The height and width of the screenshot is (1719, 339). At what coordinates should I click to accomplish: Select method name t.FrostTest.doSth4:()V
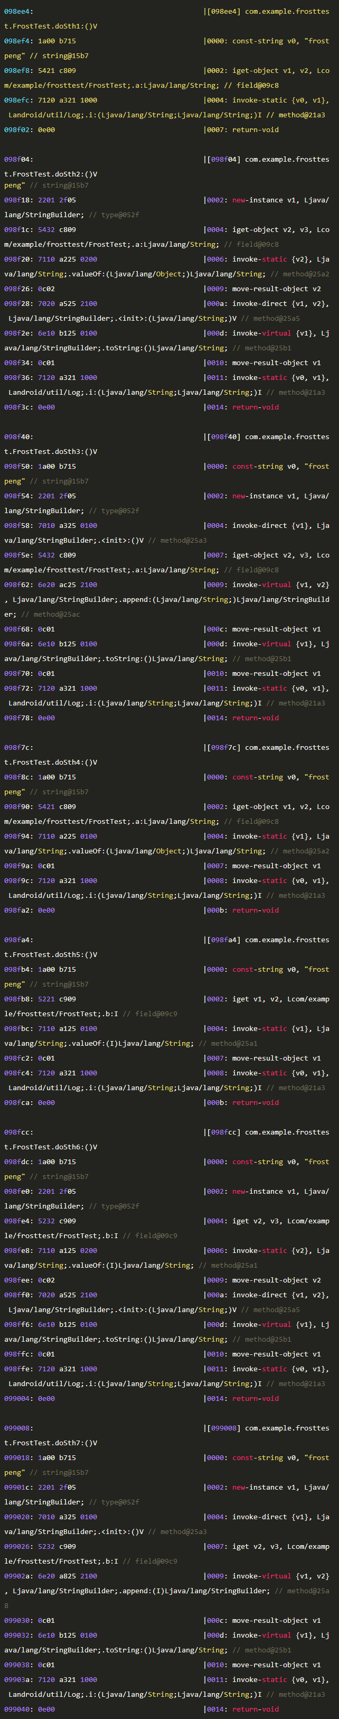click(51, 762)
